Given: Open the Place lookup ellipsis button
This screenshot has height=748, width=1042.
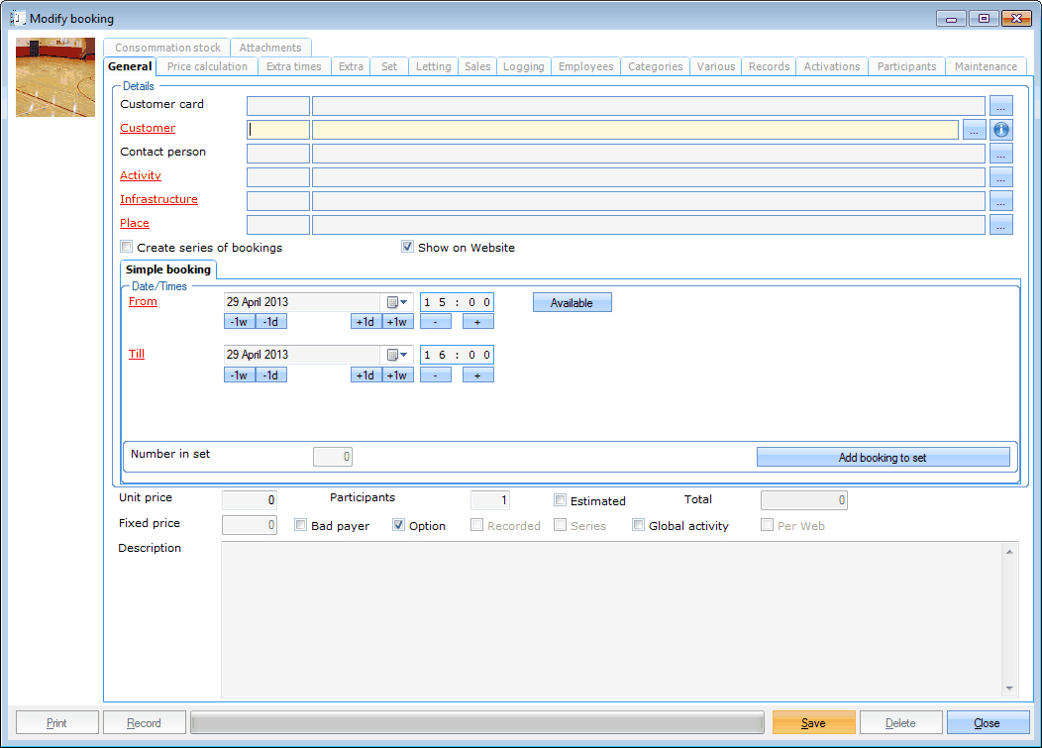Looking at the screenshot, I should [x=1001, y=225].
